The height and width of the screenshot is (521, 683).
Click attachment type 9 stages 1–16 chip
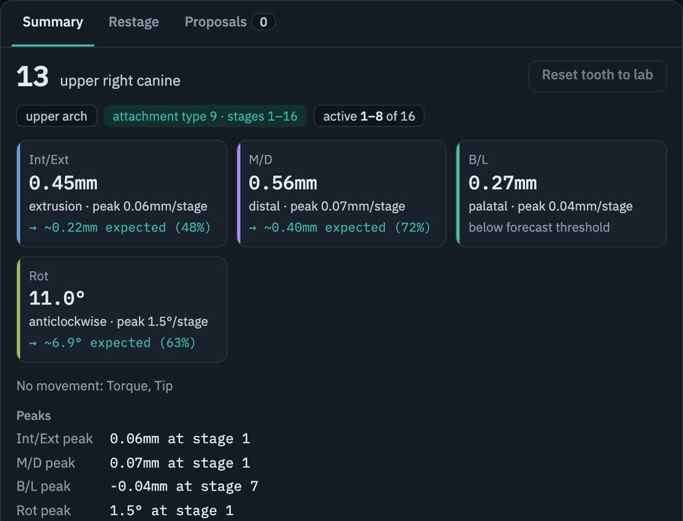(x=205, y=116)
